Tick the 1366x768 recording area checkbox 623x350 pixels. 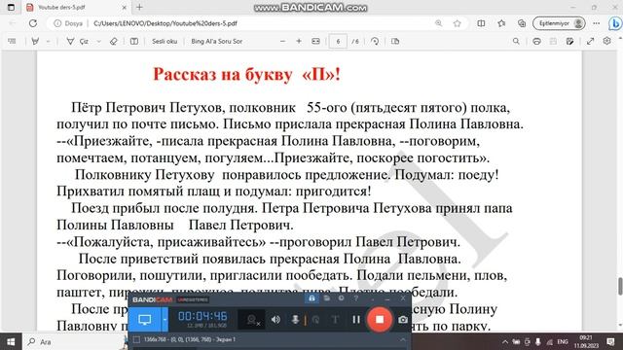[136, 339]
